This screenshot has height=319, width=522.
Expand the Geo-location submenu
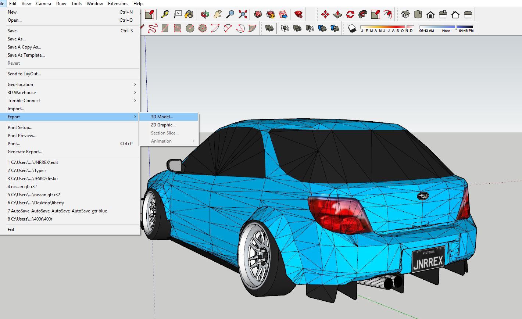coord(20,84)
